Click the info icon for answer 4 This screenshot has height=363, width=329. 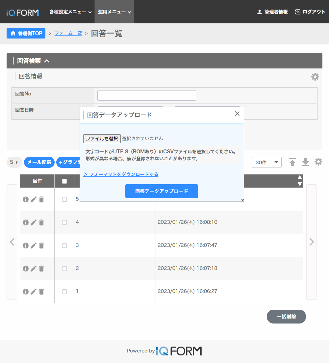coord(26,222)
